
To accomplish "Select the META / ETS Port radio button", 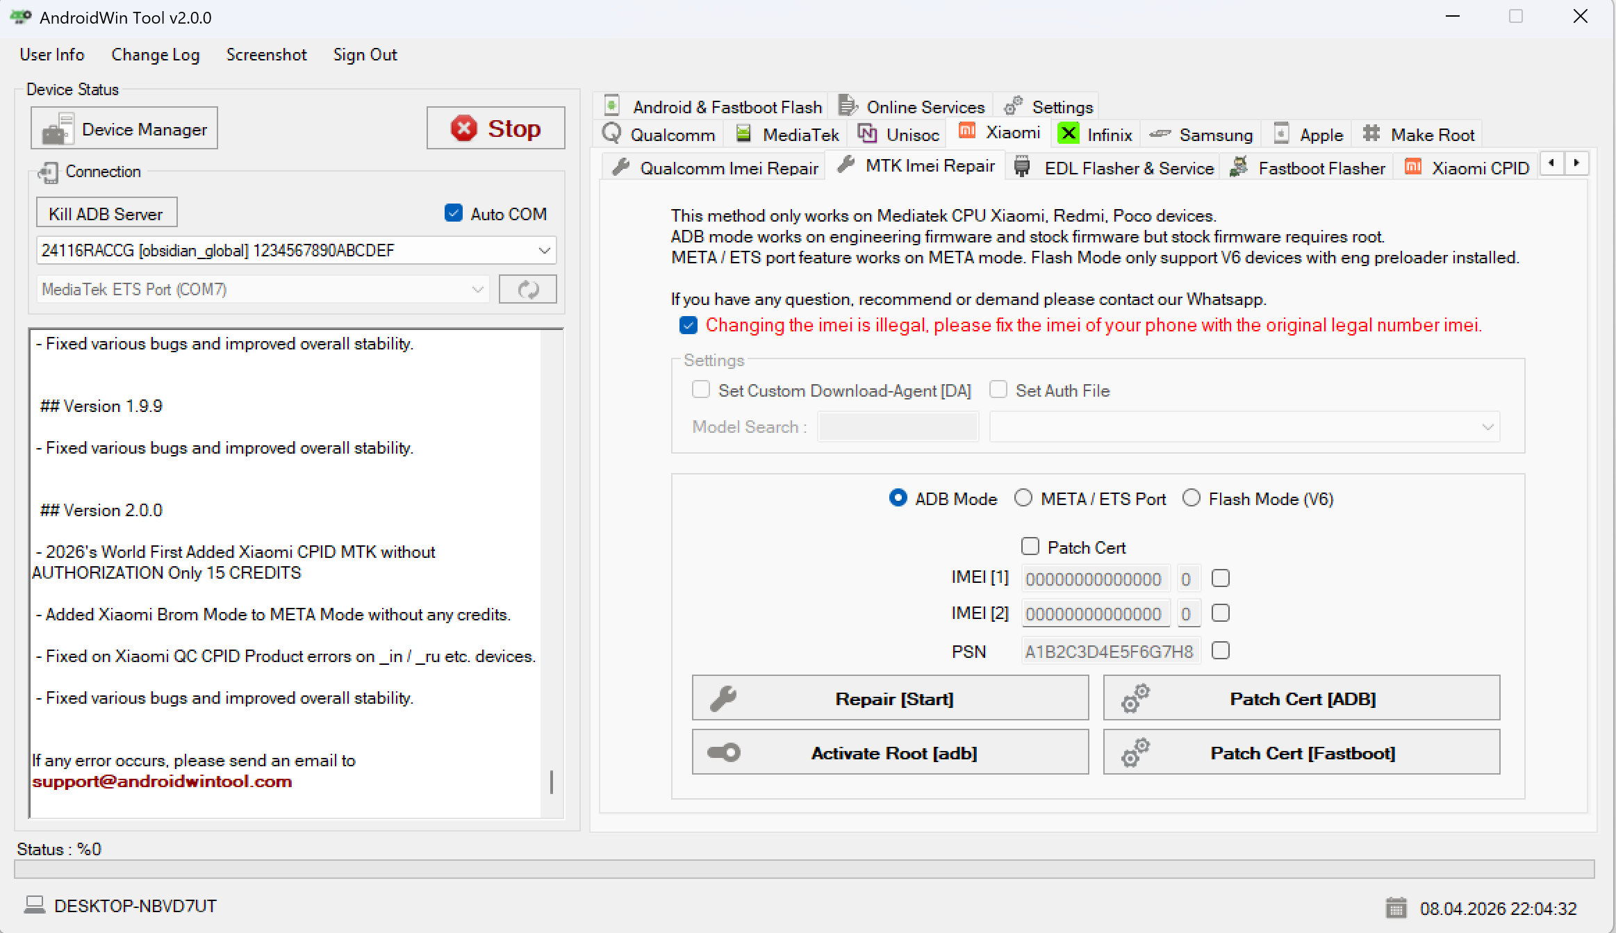I will coord(1023,498).
